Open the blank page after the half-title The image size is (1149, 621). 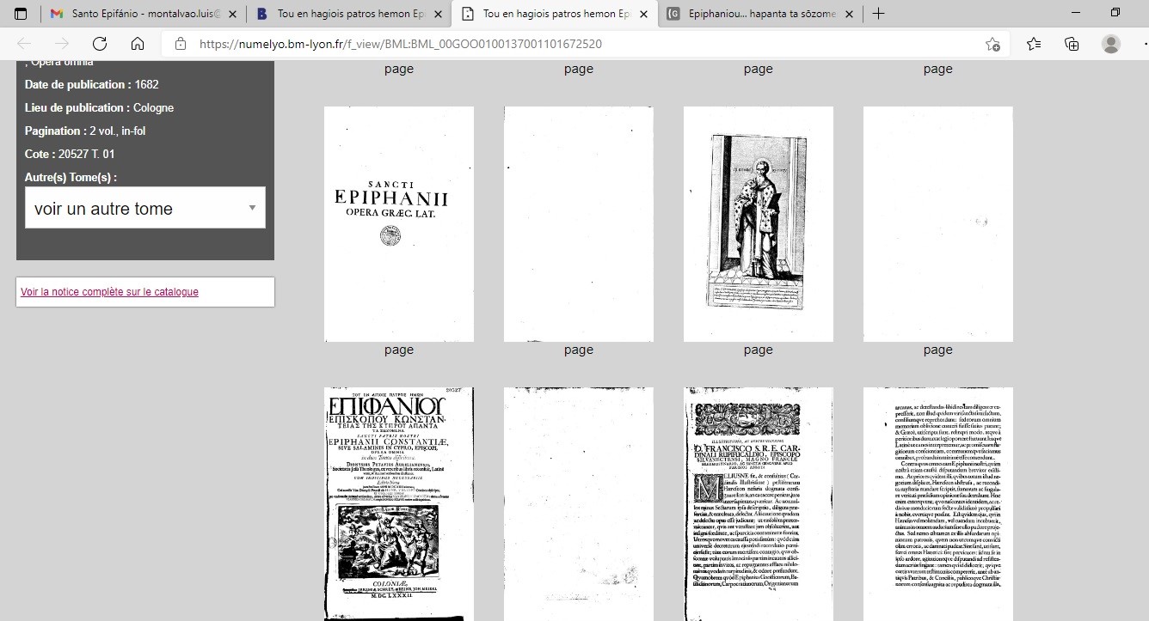coord(579,224)
